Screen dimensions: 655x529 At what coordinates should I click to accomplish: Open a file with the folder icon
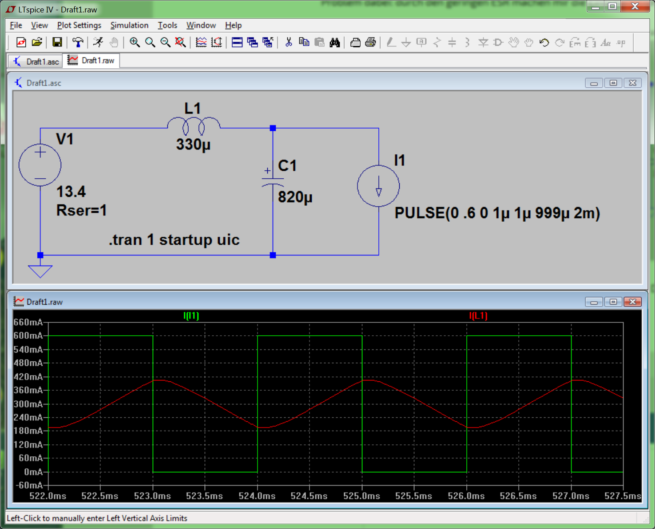(x=37, y=43)
